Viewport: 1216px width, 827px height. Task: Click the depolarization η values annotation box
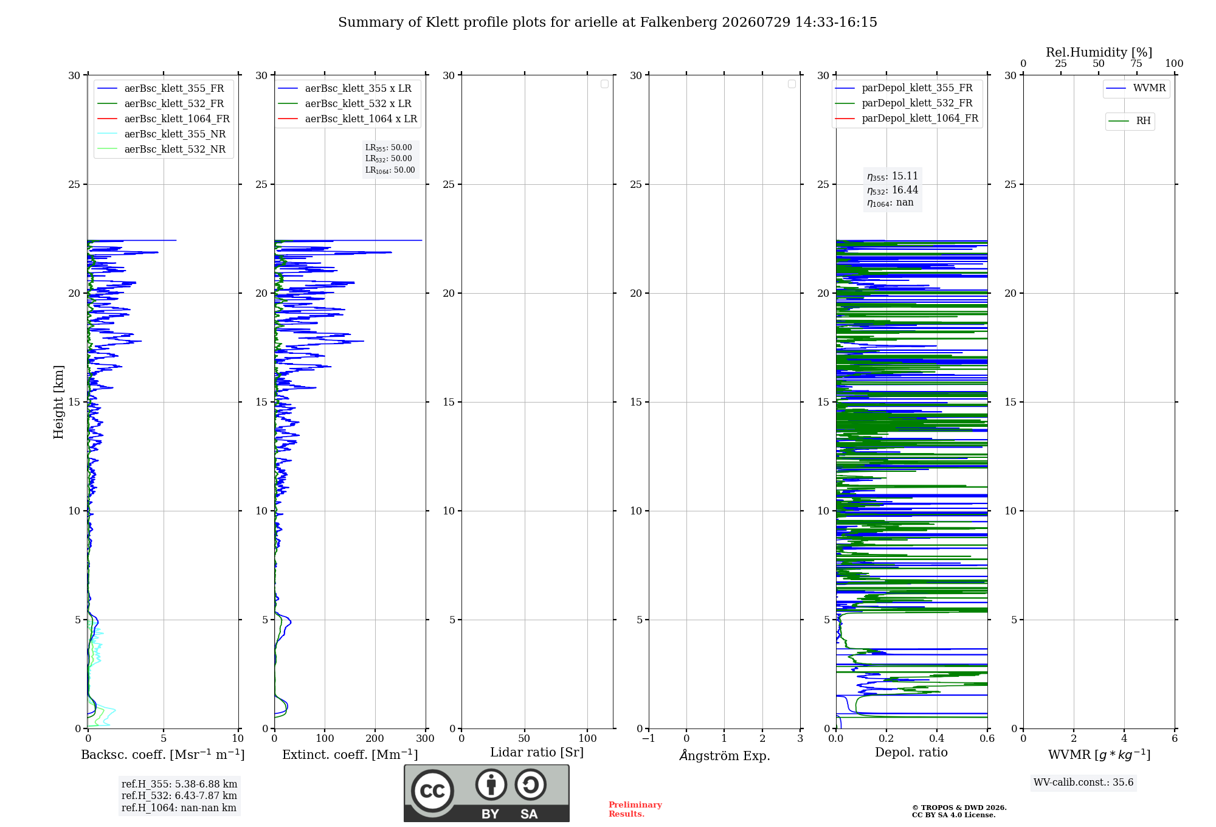(x=893, y=189)
